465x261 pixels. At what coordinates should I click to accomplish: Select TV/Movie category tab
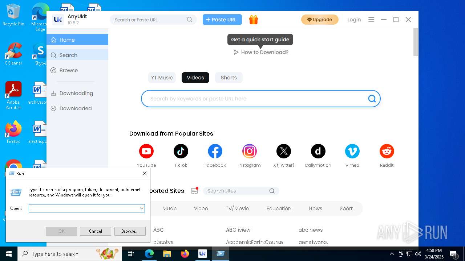[x=237, y=208]
